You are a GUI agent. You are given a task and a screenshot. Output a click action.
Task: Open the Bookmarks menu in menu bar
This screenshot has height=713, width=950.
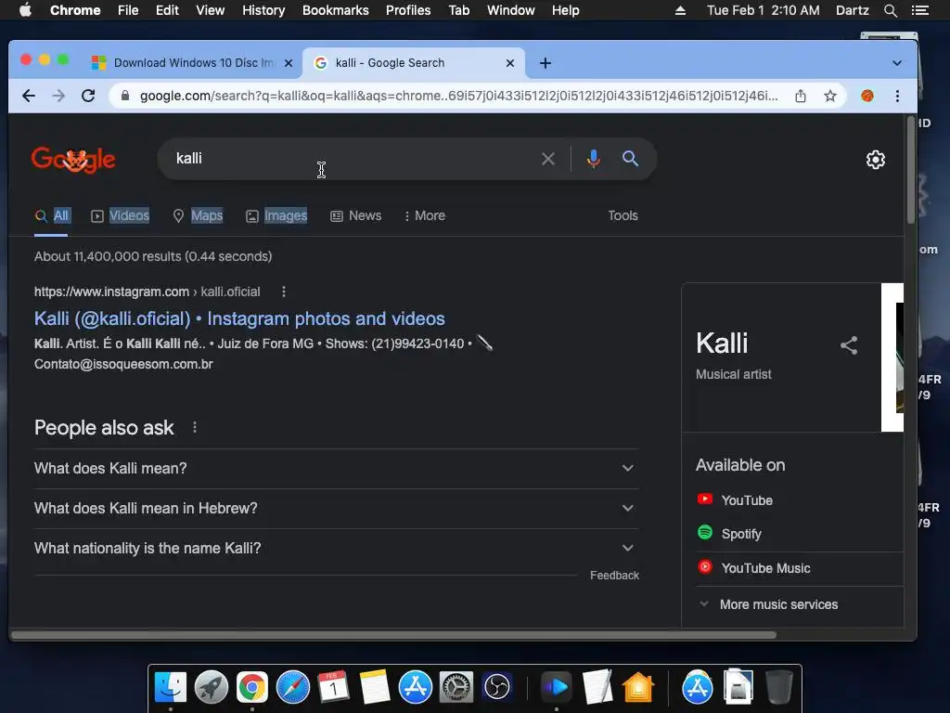point(335,10)
